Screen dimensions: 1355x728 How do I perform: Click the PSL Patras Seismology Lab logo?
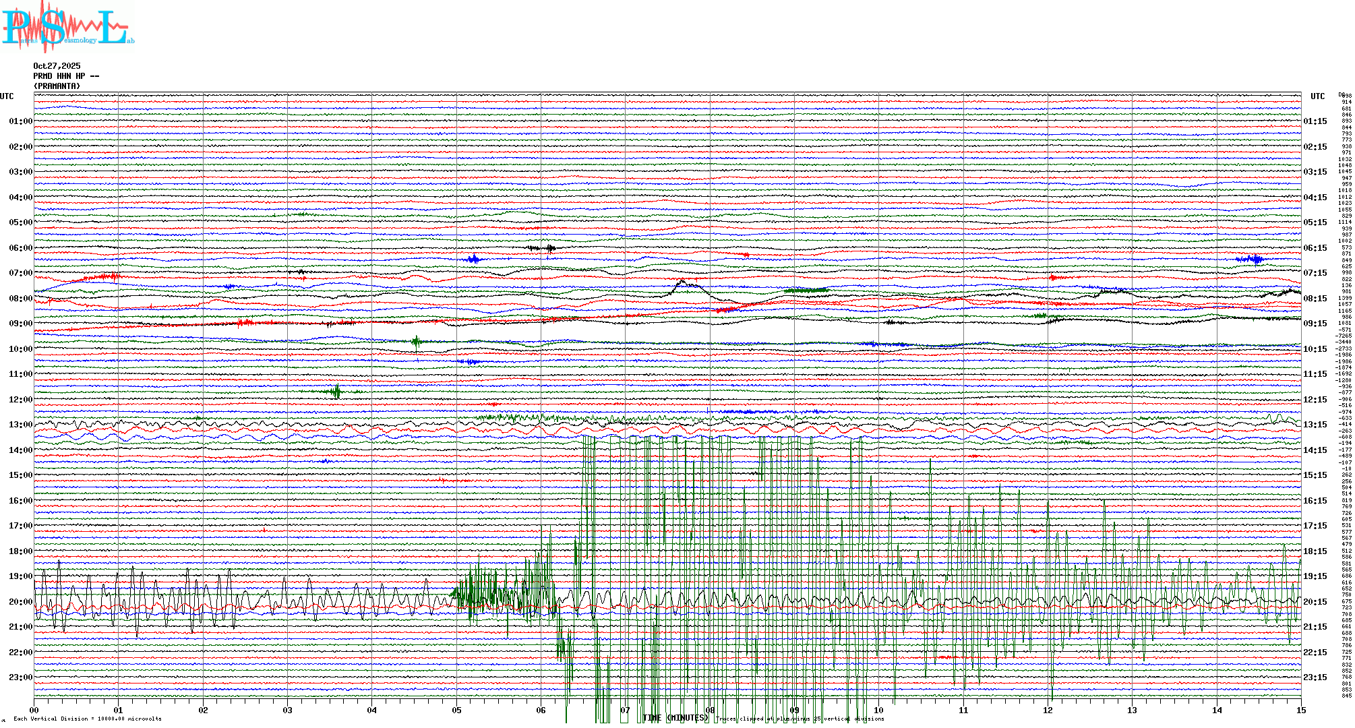point(67,27)
